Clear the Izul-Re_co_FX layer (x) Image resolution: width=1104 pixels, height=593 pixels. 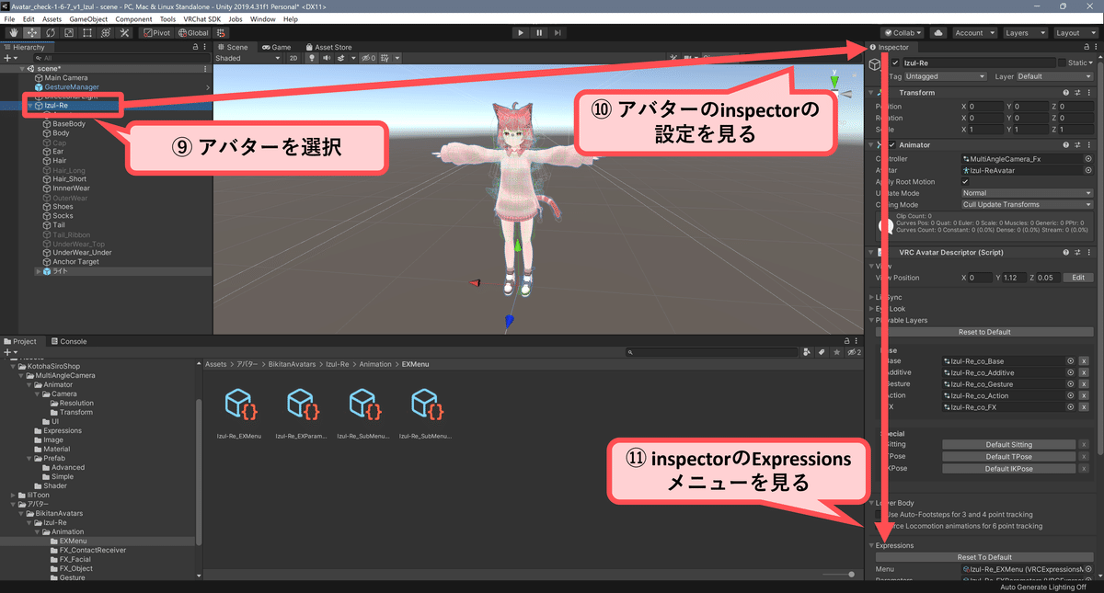(1084, 406)
